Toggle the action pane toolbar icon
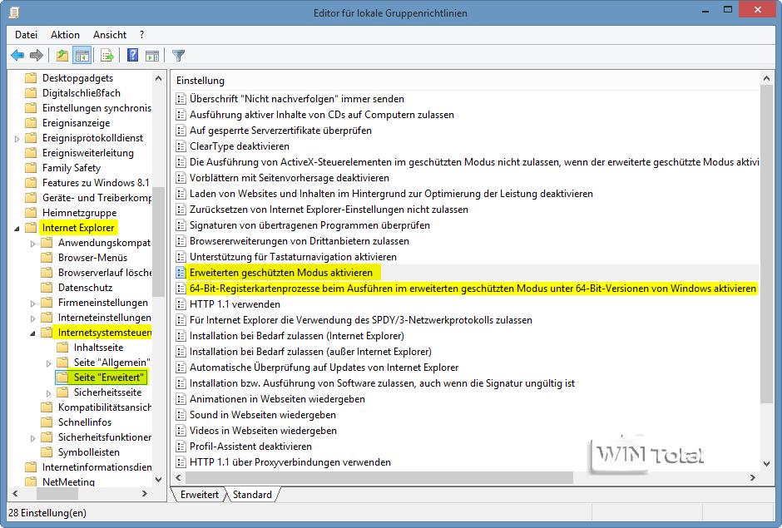This screenshot has height=528, width=782. [x=152, y=56]
